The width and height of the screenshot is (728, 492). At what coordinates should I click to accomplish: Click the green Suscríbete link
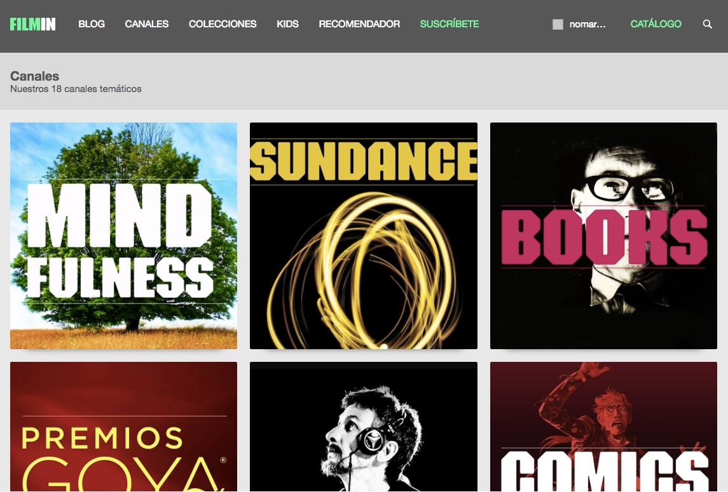[450, 24]
